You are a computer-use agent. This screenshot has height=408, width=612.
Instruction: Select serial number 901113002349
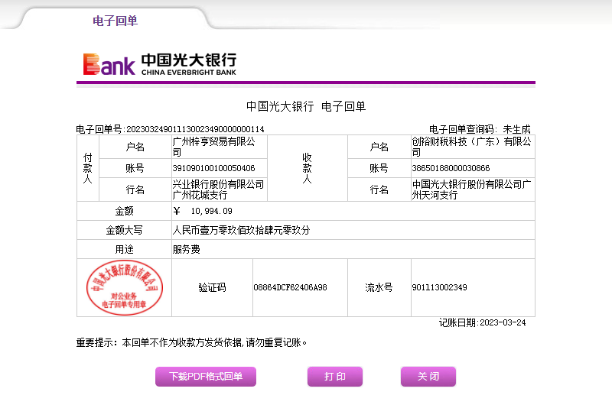click(439, 287)
